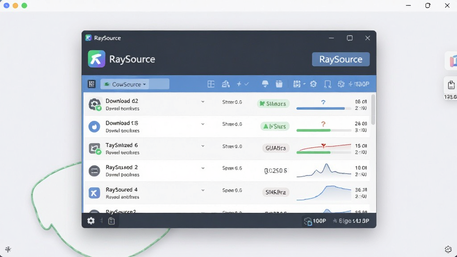Open the CowSource dropdown

[x=125, y=84]
